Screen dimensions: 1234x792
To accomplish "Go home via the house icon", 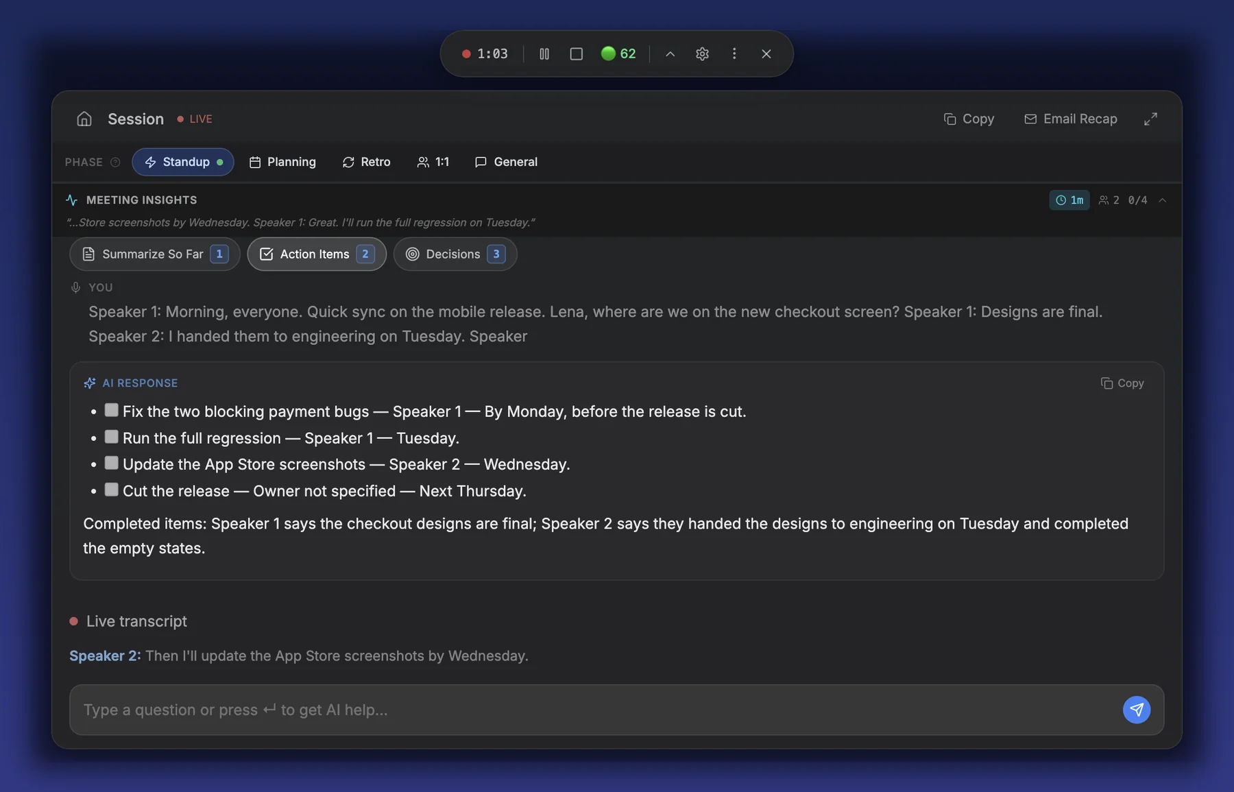I will coord(84,119).
